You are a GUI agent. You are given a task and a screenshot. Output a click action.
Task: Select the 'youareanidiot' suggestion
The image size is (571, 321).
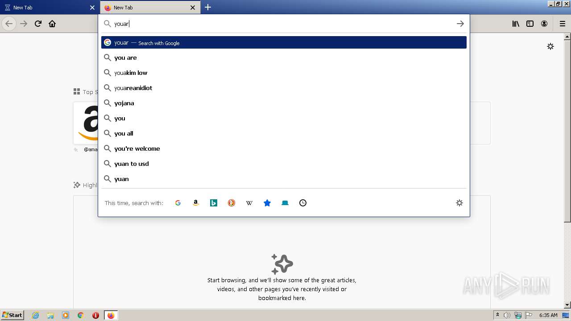coord(284,88)
